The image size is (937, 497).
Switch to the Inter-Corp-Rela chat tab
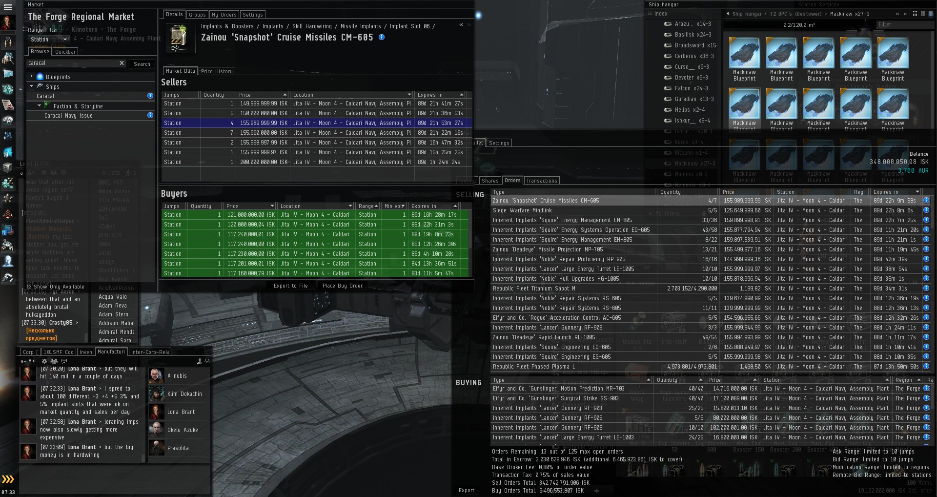point(150,352)
